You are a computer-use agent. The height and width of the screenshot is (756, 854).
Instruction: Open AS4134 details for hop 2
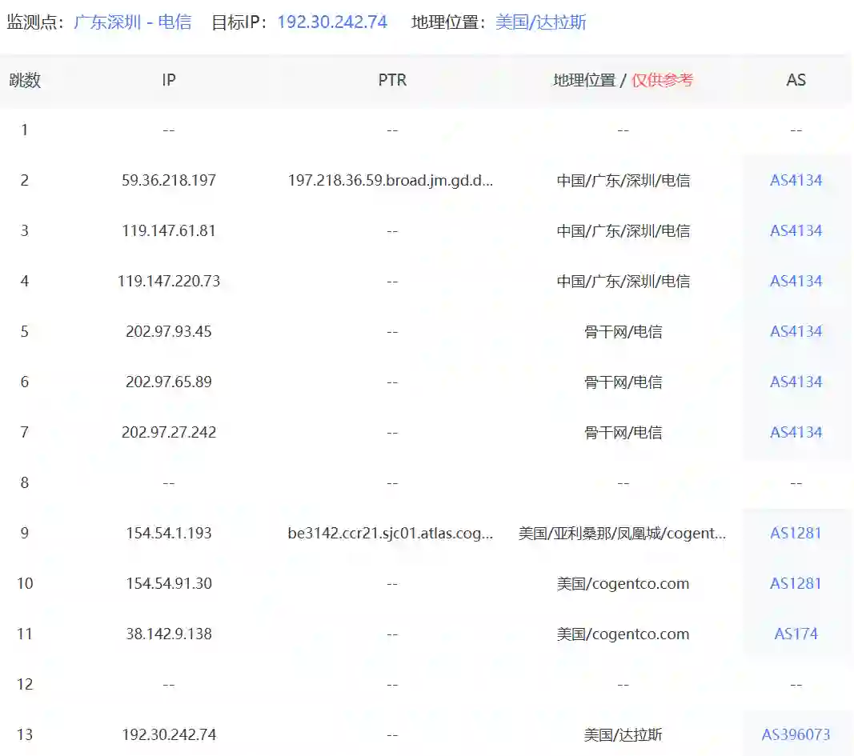coord(796,180)
